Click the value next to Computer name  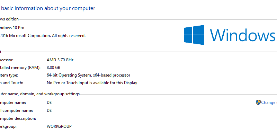pos(50,103)
